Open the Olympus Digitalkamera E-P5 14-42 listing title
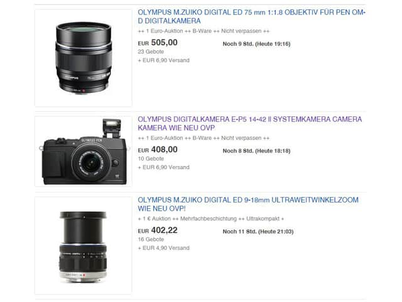The image size is (402, 302). pyautogui.click(x=250, y=123)
